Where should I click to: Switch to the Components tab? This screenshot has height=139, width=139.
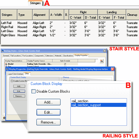[x=39, y=56]
